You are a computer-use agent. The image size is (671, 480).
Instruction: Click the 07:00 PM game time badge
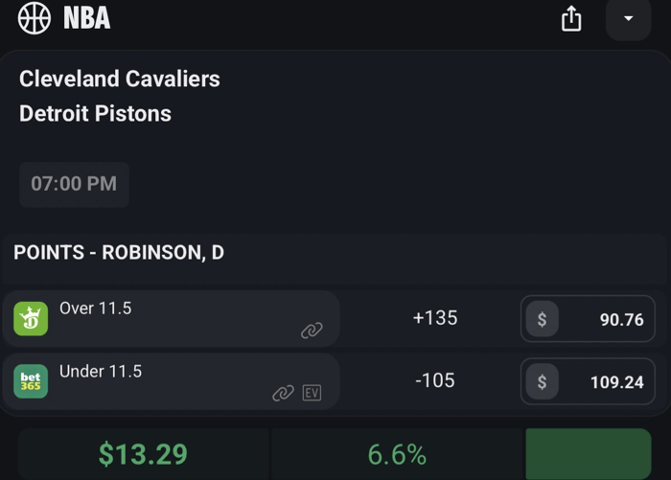tap(74, 184)
